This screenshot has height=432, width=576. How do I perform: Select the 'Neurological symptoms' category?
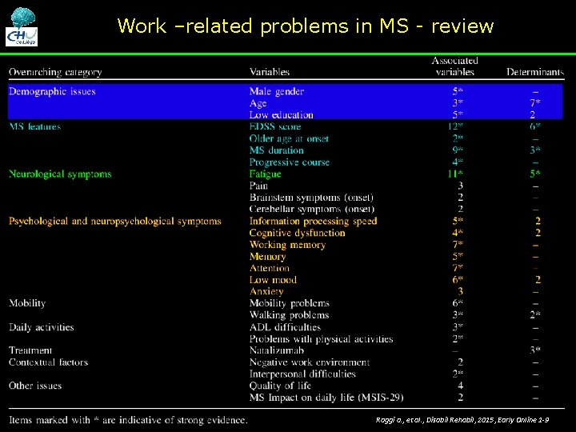60,174
